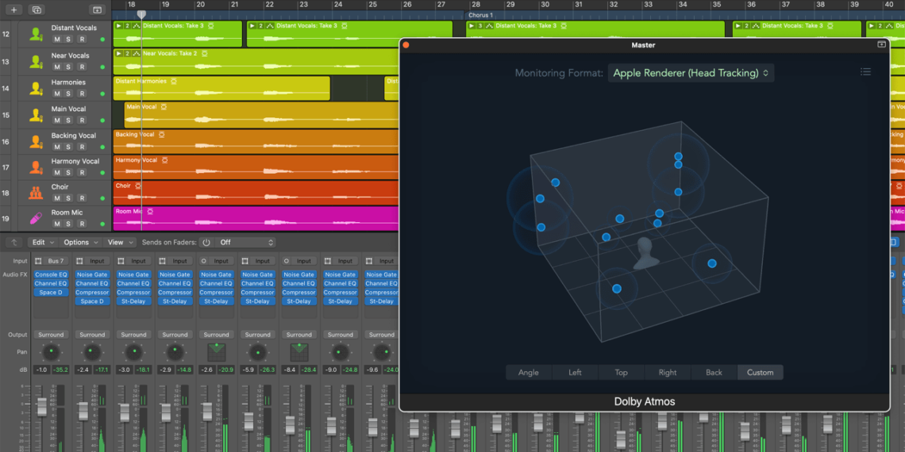
Task: Solo the Room Mic track
Action: [69, 224]
